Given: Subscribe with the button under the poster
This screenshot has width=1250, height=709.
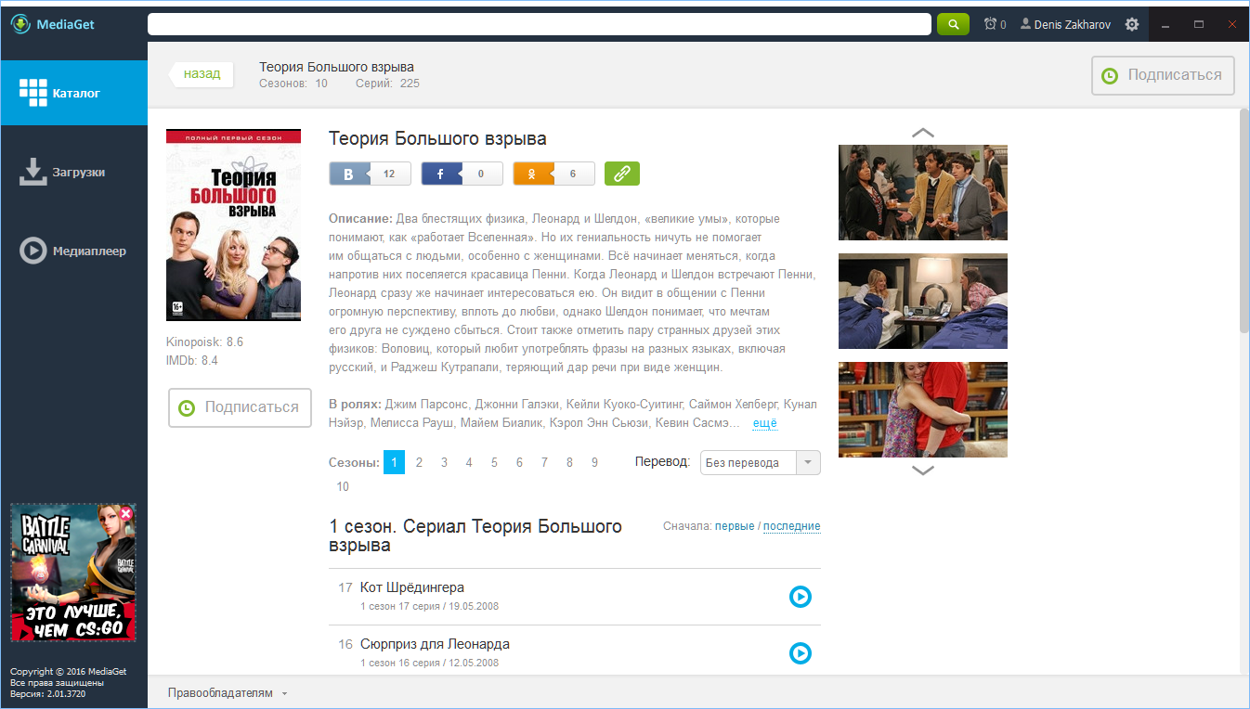Looking at the screenshot, I should pos(240,407).
